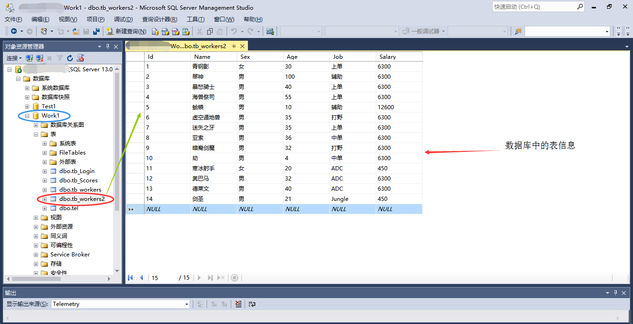Refresh the object explorer tree
The width and height of the screenshot is (633, 324).
coord(70,58)
